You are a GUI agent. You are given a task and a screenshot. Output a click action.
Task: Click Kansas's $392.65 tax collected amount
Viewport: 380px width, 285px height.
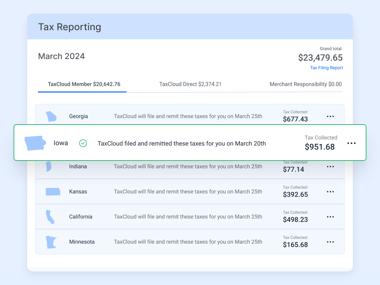295,195
